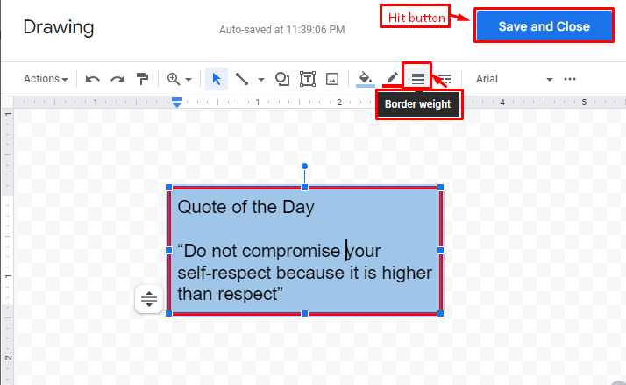The width and height of the screenshot is (626, 385).
Task: Click the bottom-right resize handle of text box
Action: (x=441, y=313)
